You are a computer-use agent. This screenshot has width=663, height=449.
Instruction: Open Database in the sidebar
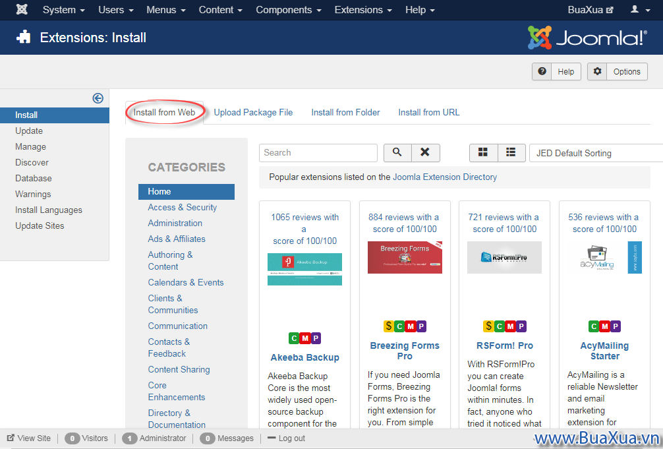[34, 178]
